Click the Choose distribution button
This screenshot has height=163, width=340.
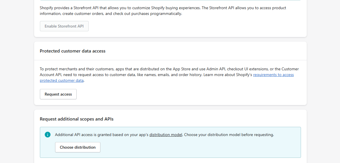pos(78,147)
